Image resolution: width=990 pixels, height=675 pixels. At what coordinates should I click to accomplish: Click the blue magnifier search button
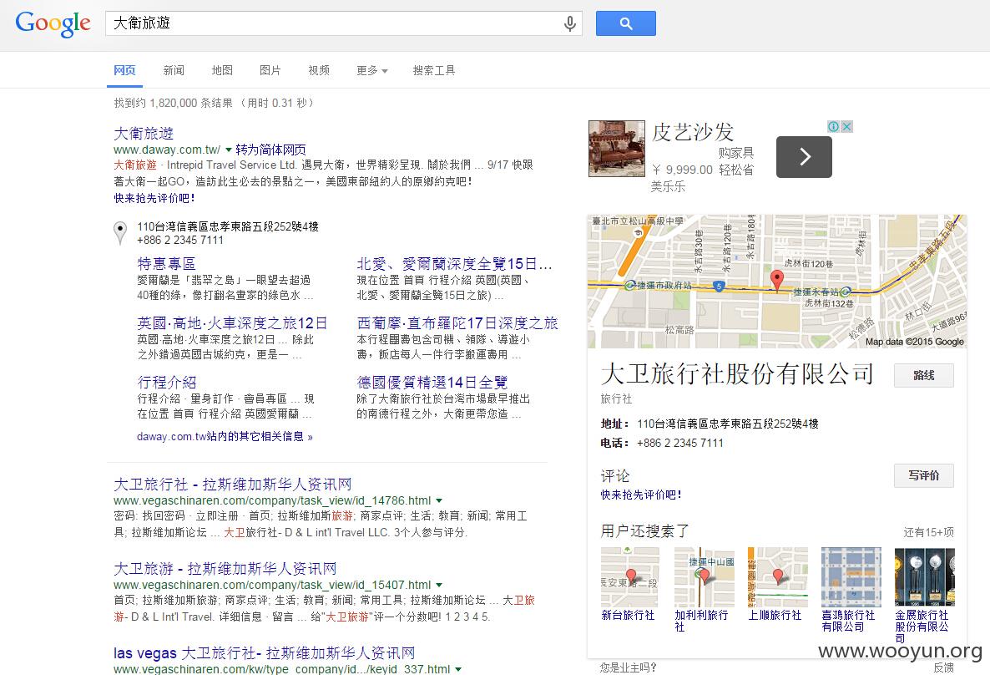tap(626, 23)
